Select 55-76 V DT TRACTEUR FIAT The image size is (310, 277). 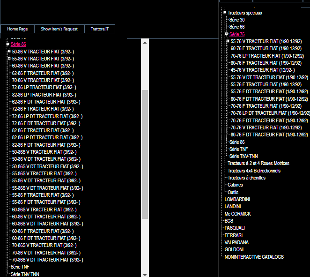pyautogui.click(x=269, y=77)
